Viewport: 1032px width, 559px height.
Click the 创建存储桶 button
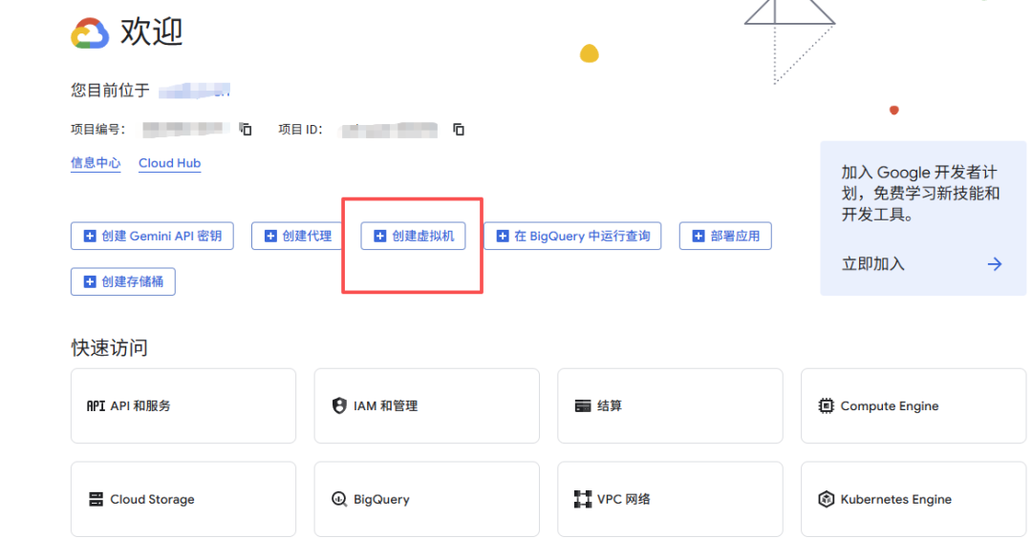pyautogui.click(x=123, y=281)
